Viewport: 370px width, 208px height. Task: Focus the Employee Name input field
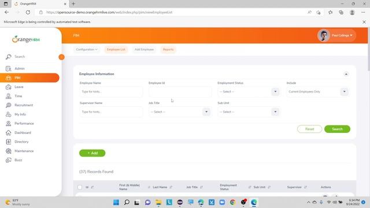(111, 92)
